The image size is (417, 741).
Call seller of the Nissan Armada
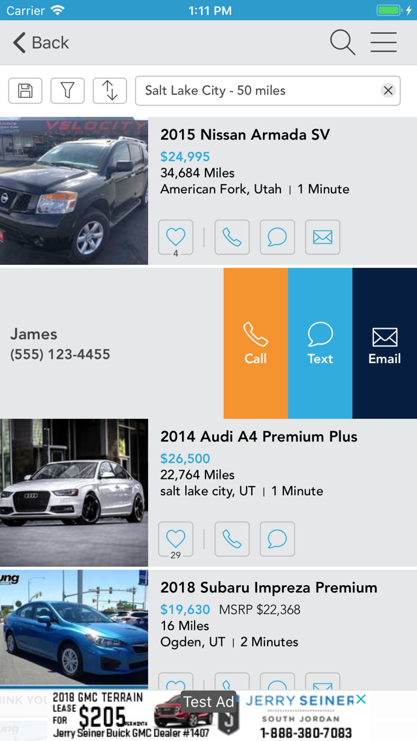(232, 237)
